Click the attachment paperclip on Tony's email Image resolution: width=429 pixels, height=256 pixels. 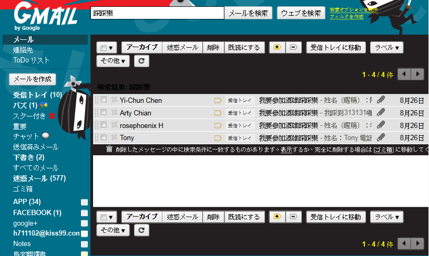coord(381,137)
